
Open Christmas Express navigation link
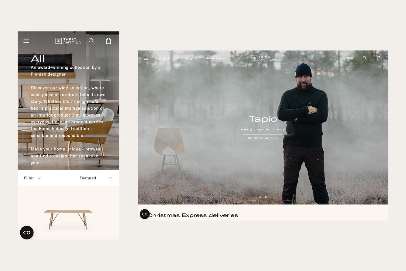pos(214,58)
